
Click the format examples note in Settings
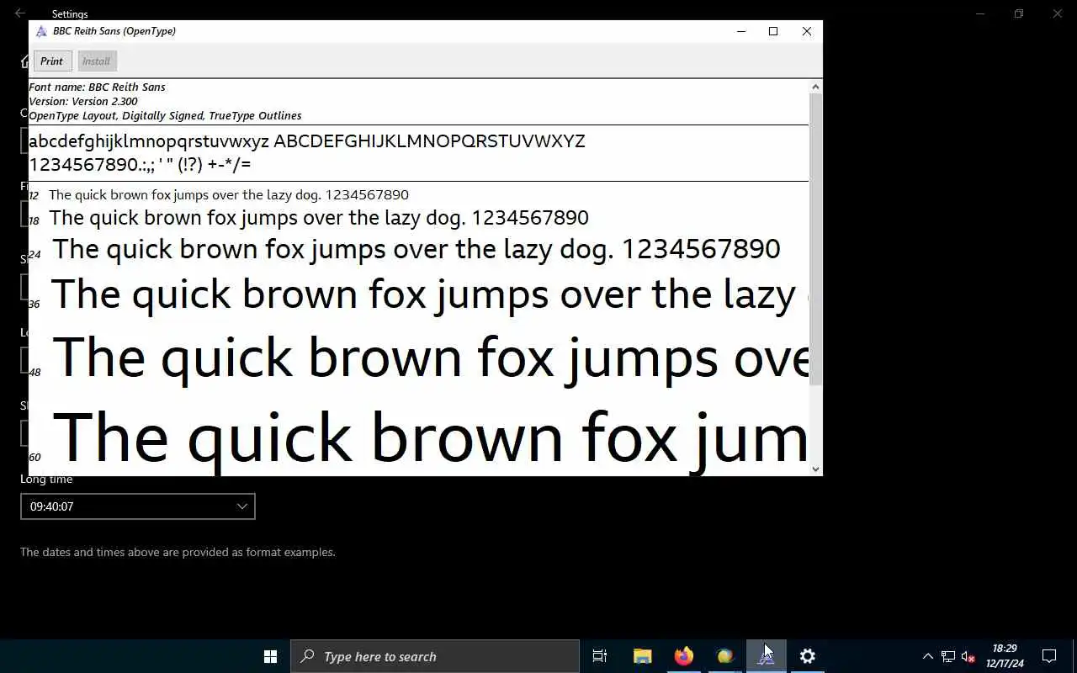tap(178, 552)
